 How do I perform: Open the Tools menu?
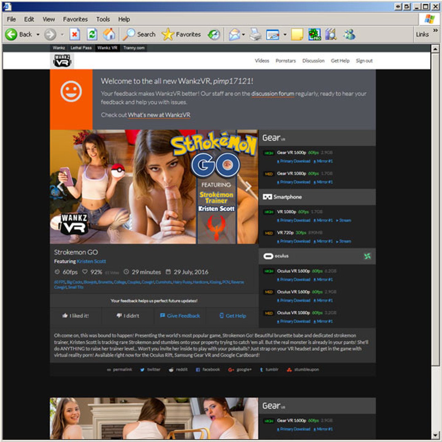click(103, 19)
